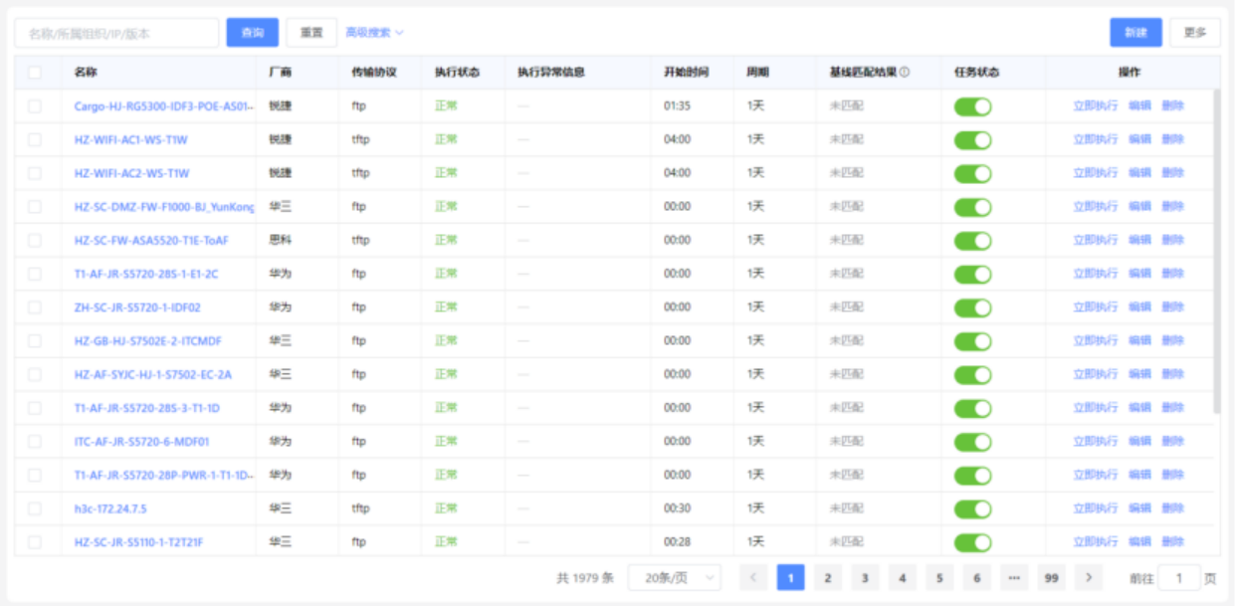This screenshot has width=1236, height=606.
Task: Tick the checkbox for HZ-GB-HJ-S7502E-2-ITCMDF
Action: click(35, 341)
